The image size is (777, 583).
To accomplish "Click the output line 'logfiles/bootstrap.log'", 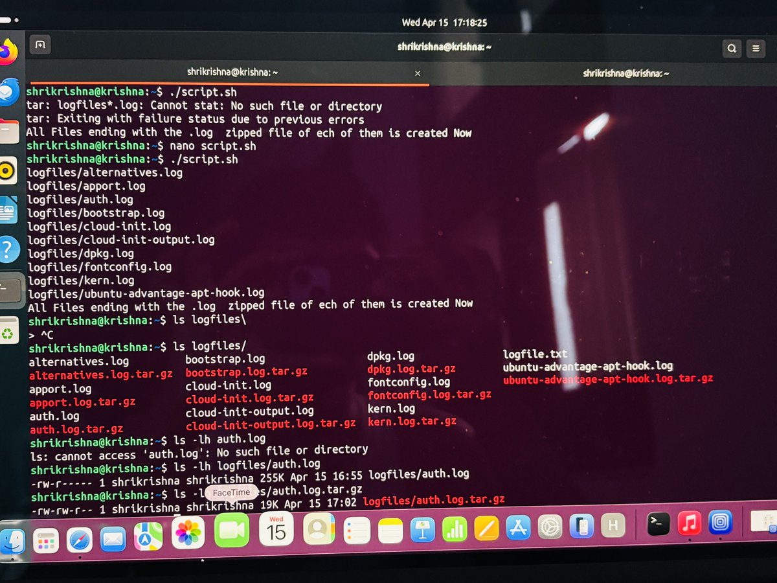I will (x=96, y=213).
